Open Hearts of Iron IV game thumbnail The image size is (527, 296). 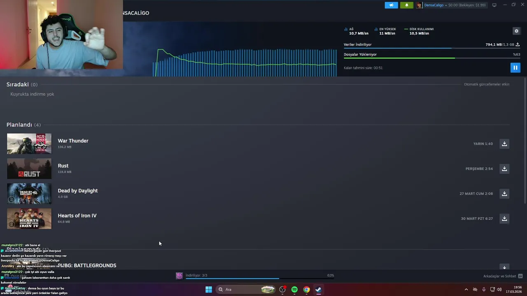(x=29, y=218)
